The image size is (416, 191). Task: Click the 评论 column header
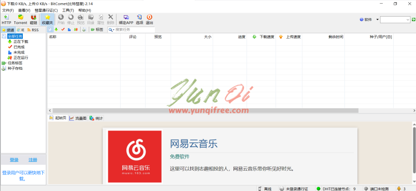pos(133,37)
